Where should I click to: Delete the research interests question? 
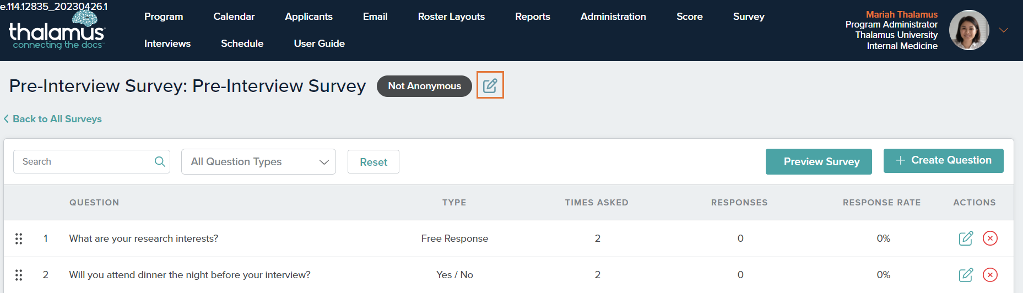point(990,238)
